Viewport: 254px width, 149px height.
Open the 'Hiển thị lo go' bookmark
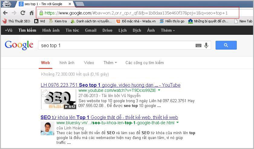pyautogui.click(x=172, y=21)
